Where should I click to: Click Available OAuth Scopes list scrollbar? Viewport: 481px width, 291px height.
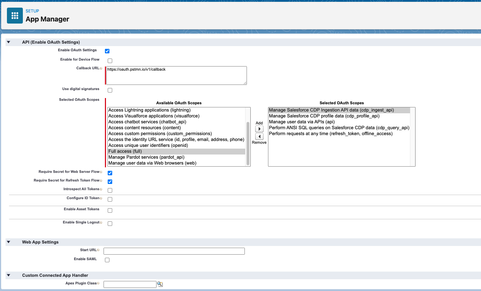click(248, 143)
